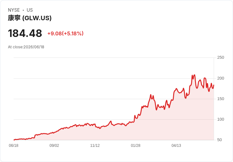Viewport: 233px width, 162px height.
Task: Click the 200 y-axis label
Action: [221, 78]
